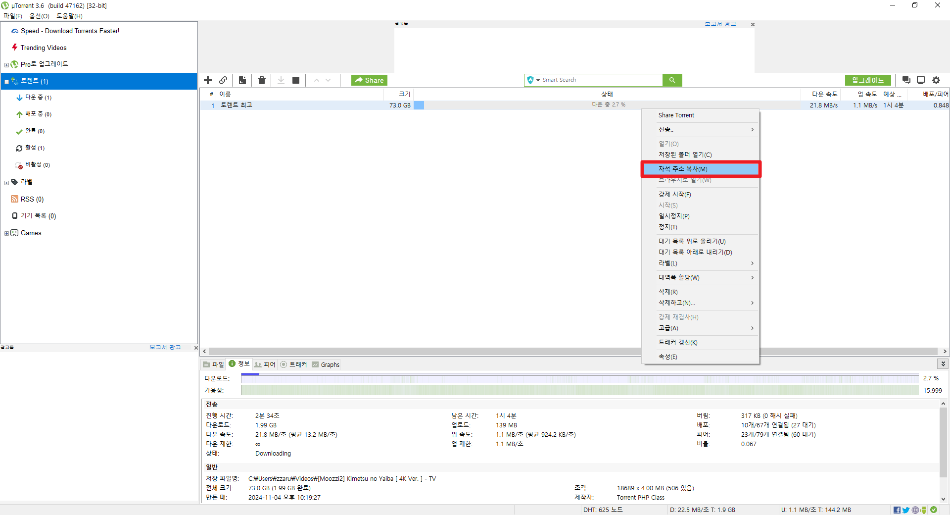Open the 라벨(L) submenu in context menu

700,263
